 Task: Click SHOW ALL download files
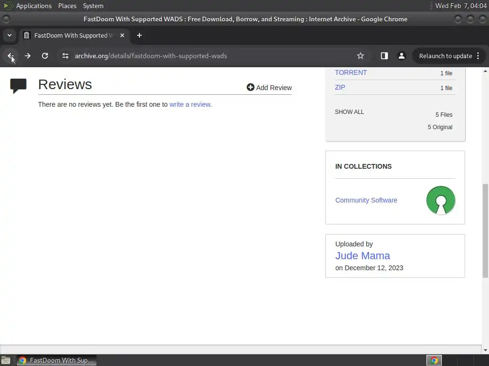[x=349, y=112]
